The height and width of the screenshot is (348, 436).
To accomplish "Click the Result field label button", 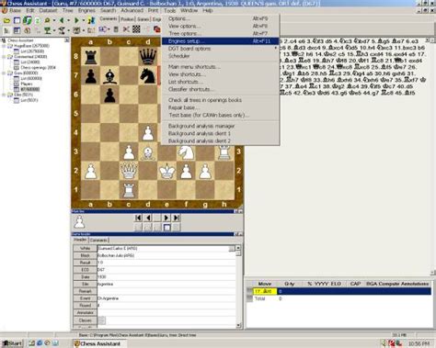I will pyautogui.click(x=85, y=263).
